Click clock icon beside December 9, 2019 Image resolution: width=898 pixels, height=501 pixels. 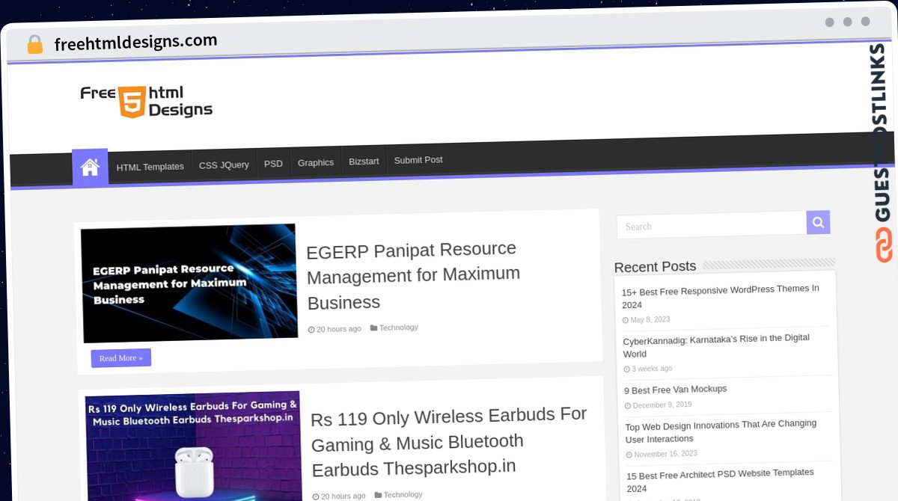(x=628, y=406)
